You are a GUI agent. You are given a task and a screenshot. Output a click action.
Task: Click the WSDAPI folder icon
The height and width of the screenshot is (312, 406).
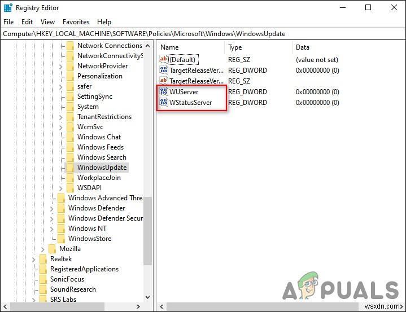click(70, 188)
